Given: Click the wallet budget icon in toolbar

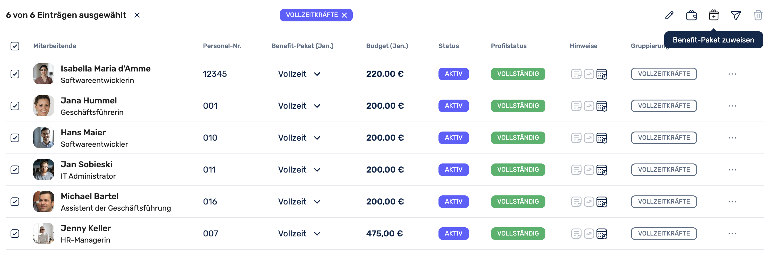Looking at the screenshot, I should [691, 15].
